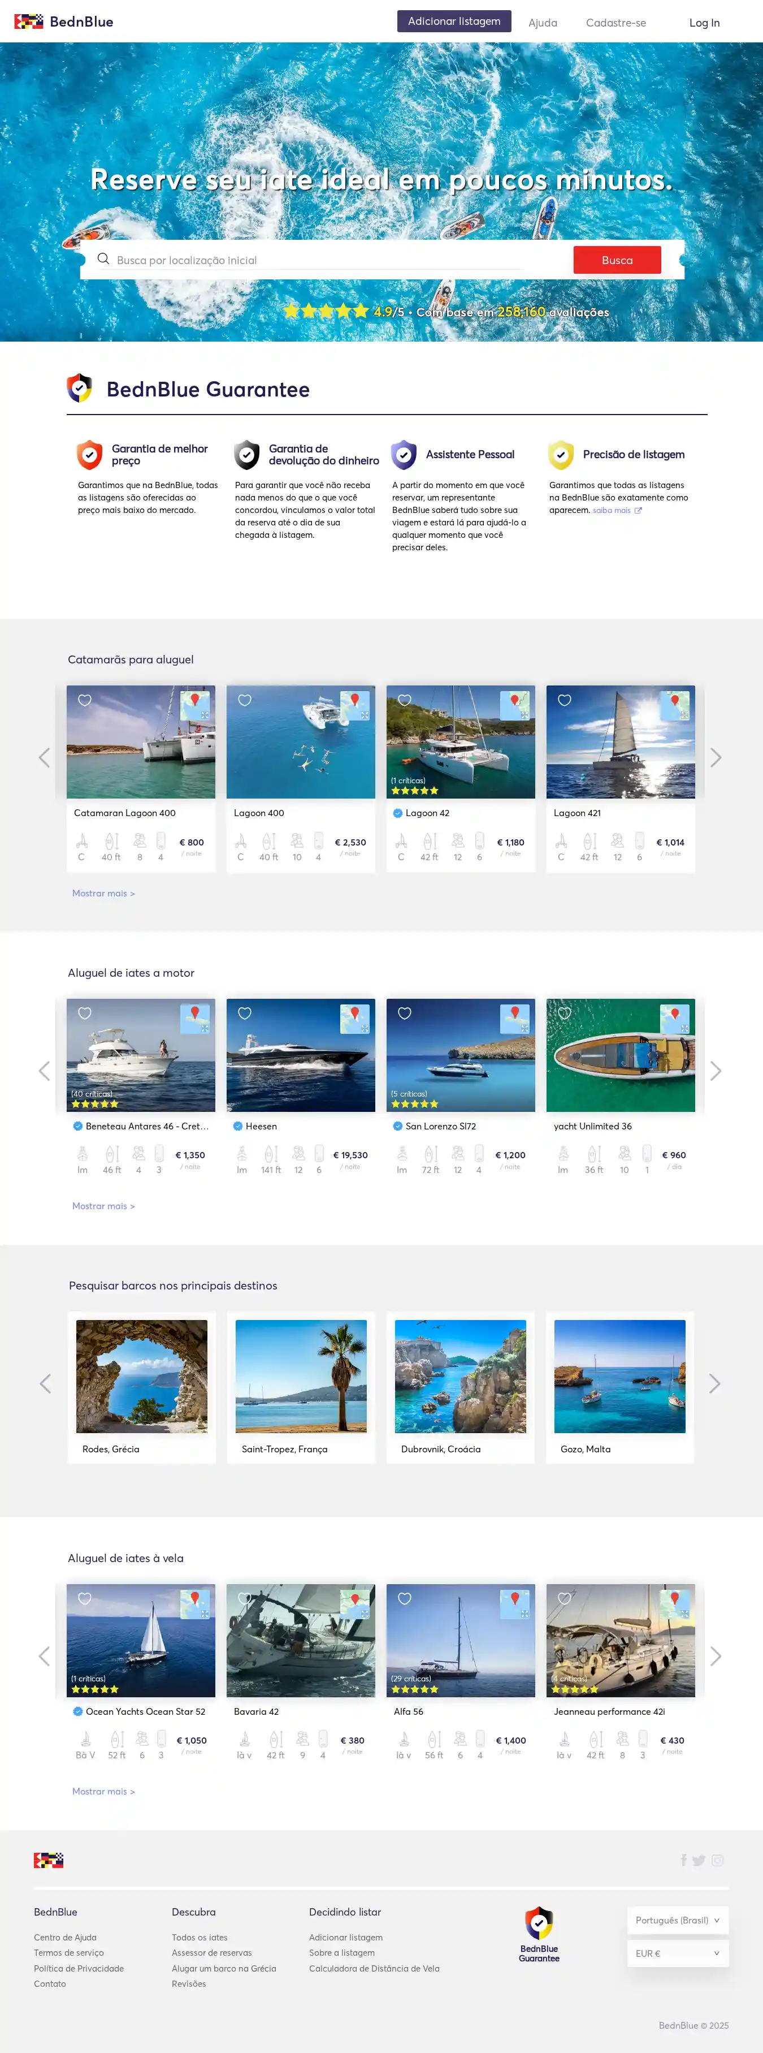763x2053 pixels.
Task: Open map pin on Alfa 56 sailboat card
Action: point(514,1603)
